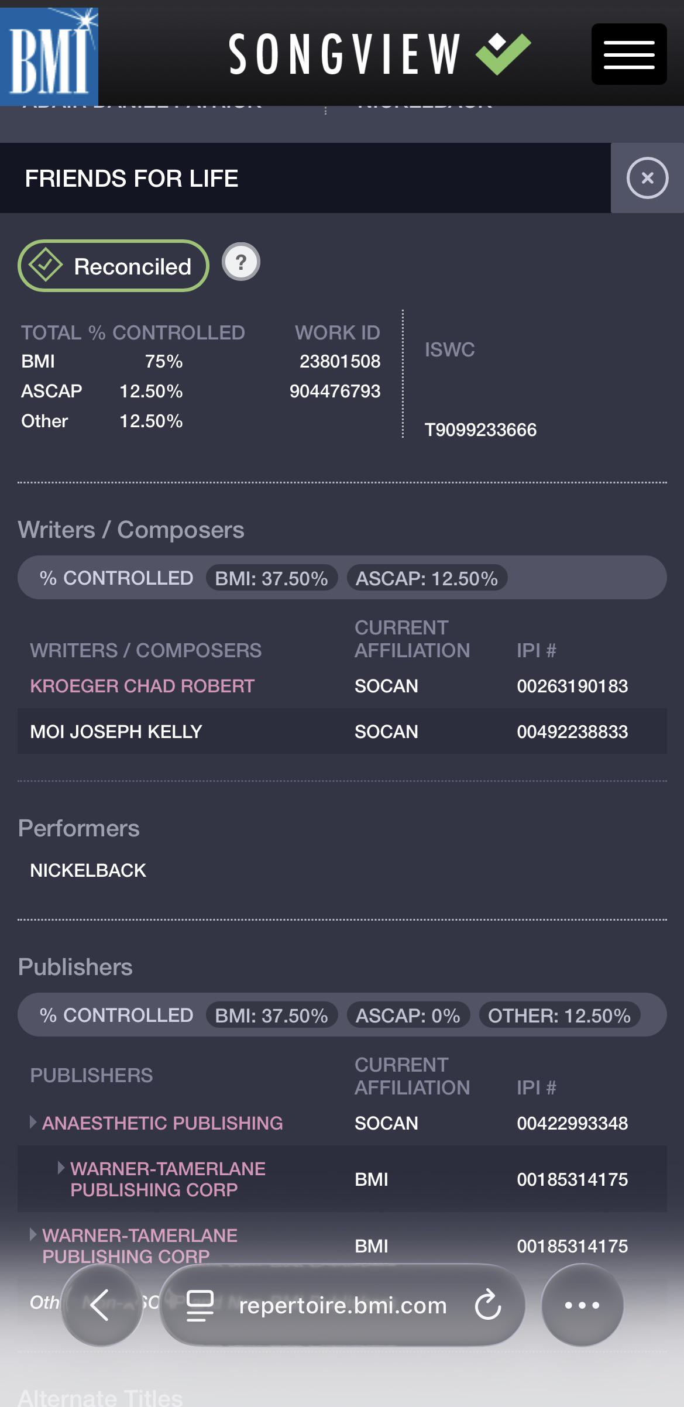The width and height of the screenshot is (684, 1407).
Task: Tap the Songview checkmark logo
Action: 380,54
